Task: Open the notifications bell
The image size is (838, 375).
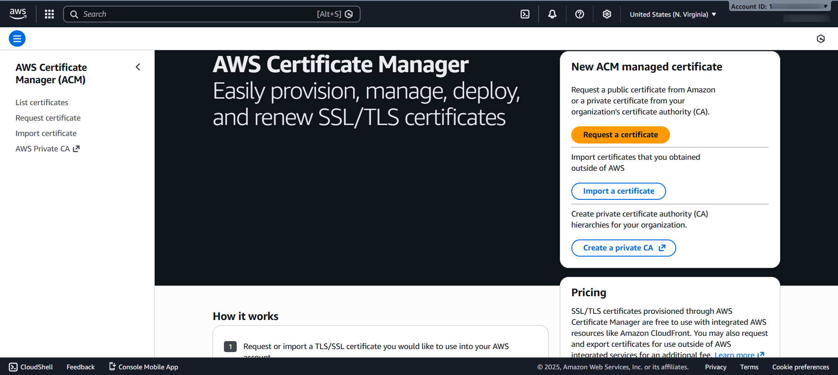Action: [552, 14]
